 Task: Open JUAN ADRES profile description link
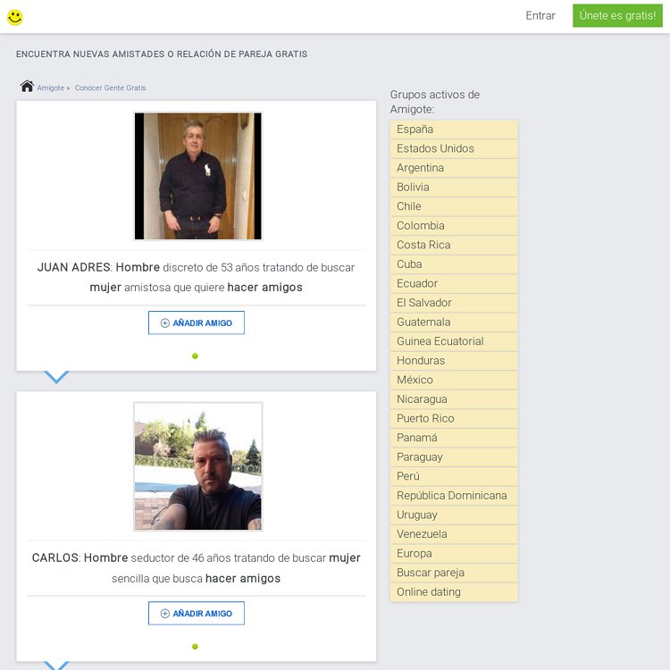click(x=197, y=277)
